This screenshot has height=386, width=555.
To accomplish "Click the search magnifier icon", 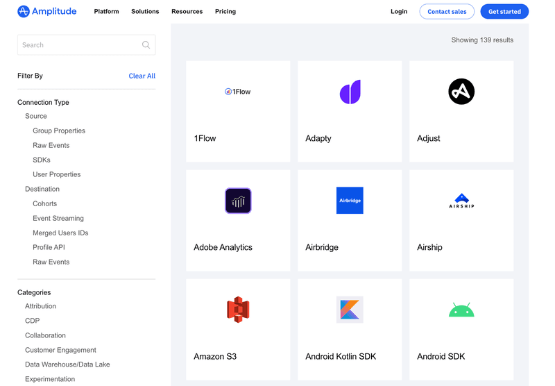I will click(146, 44).
